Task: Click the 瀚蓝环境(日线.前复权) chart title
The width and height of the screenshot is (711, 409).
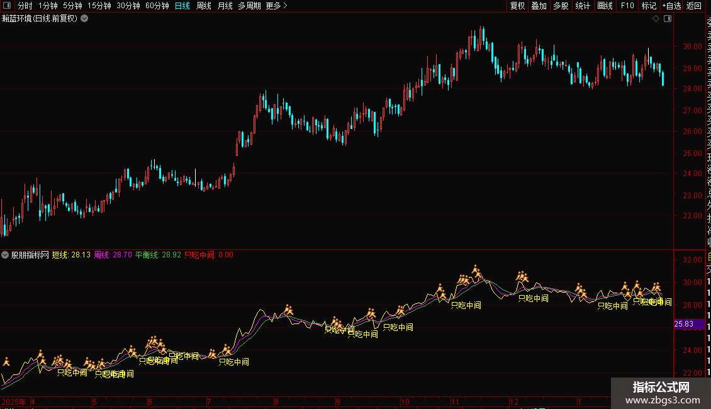Action: 40,19
